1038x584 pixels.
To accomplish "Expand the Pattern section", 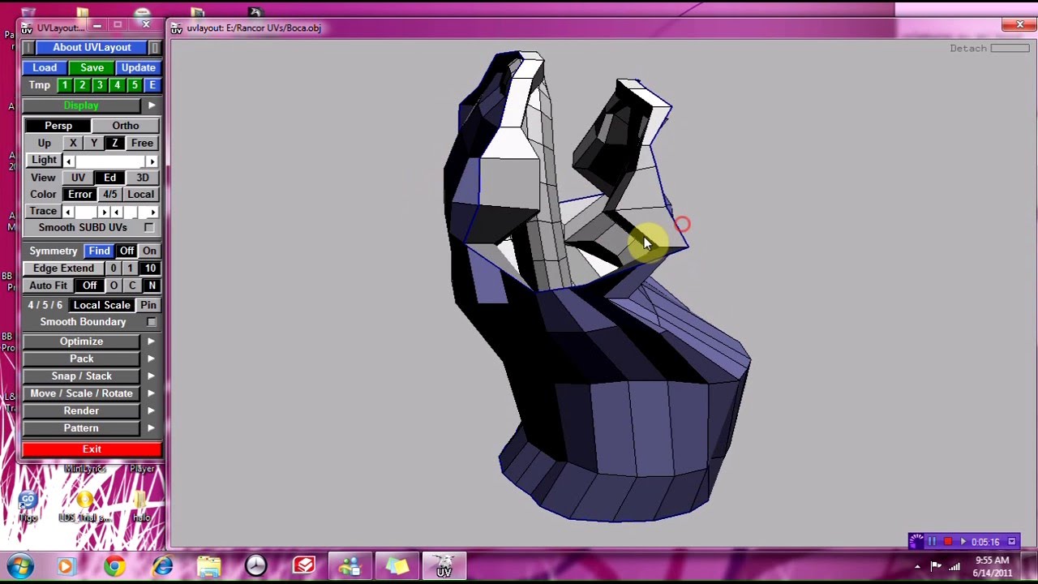I will [81, 428].
